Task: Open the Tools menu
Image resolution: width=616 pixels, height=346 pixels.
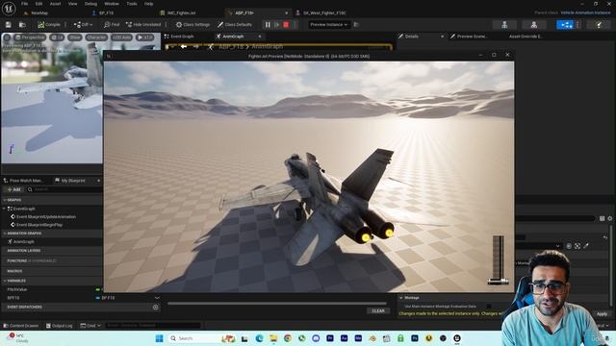Action: pyautogui.click(x=132, y=4)
